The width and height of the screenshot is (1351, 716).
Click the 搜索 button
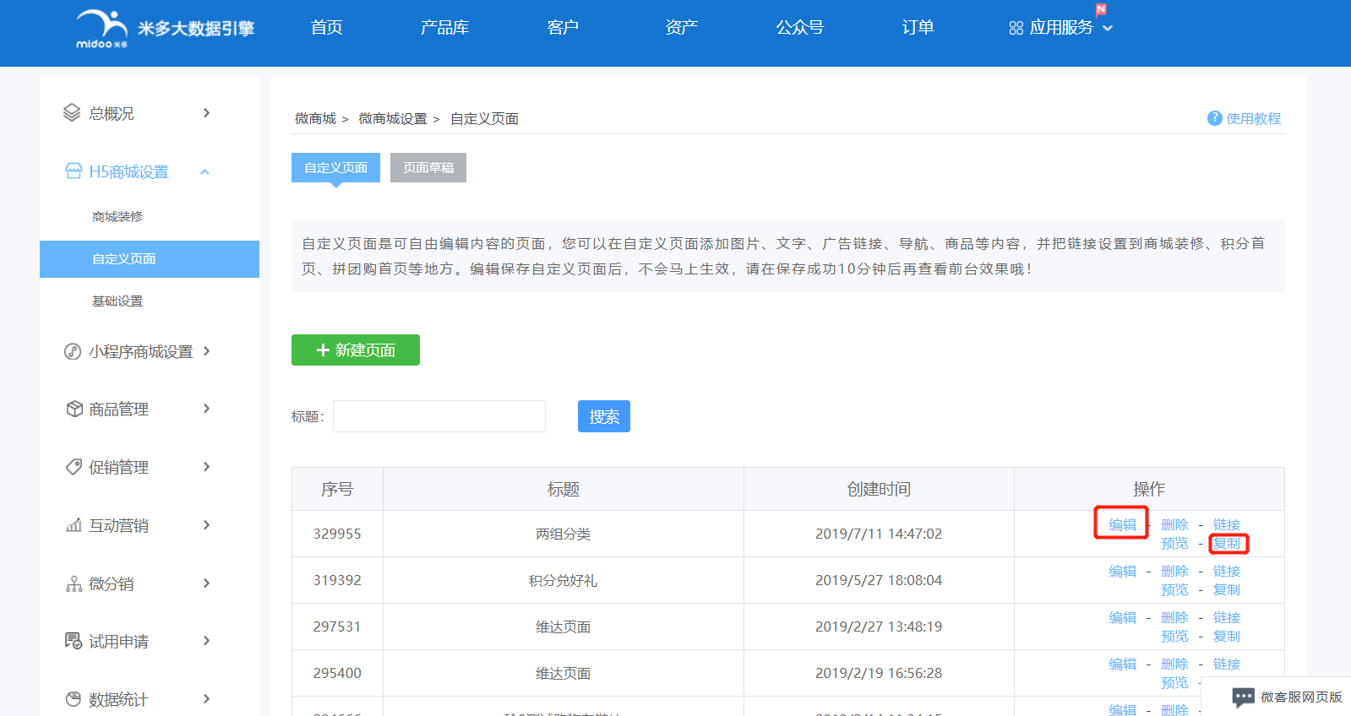[x=604, y=416]
